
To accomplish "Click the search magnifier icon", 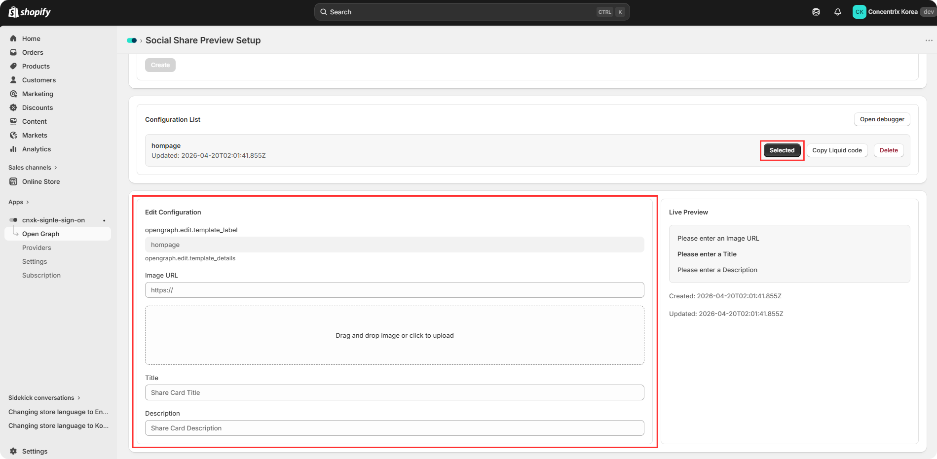I will pyautogui.click(x=324, y=12).
